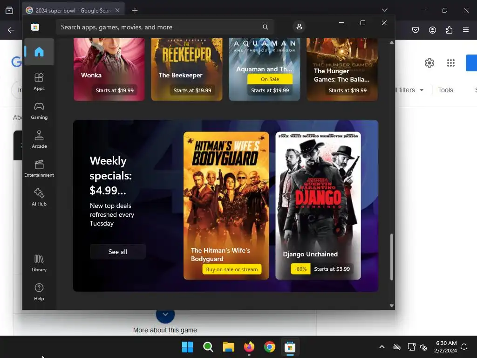
Task: Open The Hitman's Wife's Bodyguard poster
Action: 226,206
